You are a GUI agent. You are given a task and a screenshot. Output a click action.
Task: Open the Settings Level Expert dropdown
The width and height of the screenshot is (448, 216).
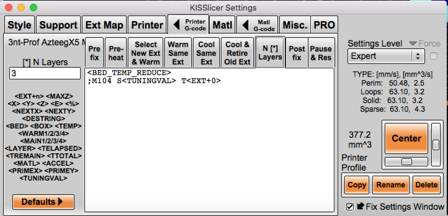pos(386,56)
